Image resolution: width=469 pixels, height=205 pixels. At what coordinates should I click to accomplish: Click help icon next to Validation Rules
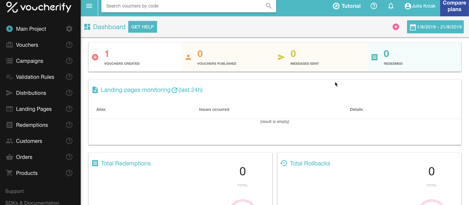coord(69,77)
